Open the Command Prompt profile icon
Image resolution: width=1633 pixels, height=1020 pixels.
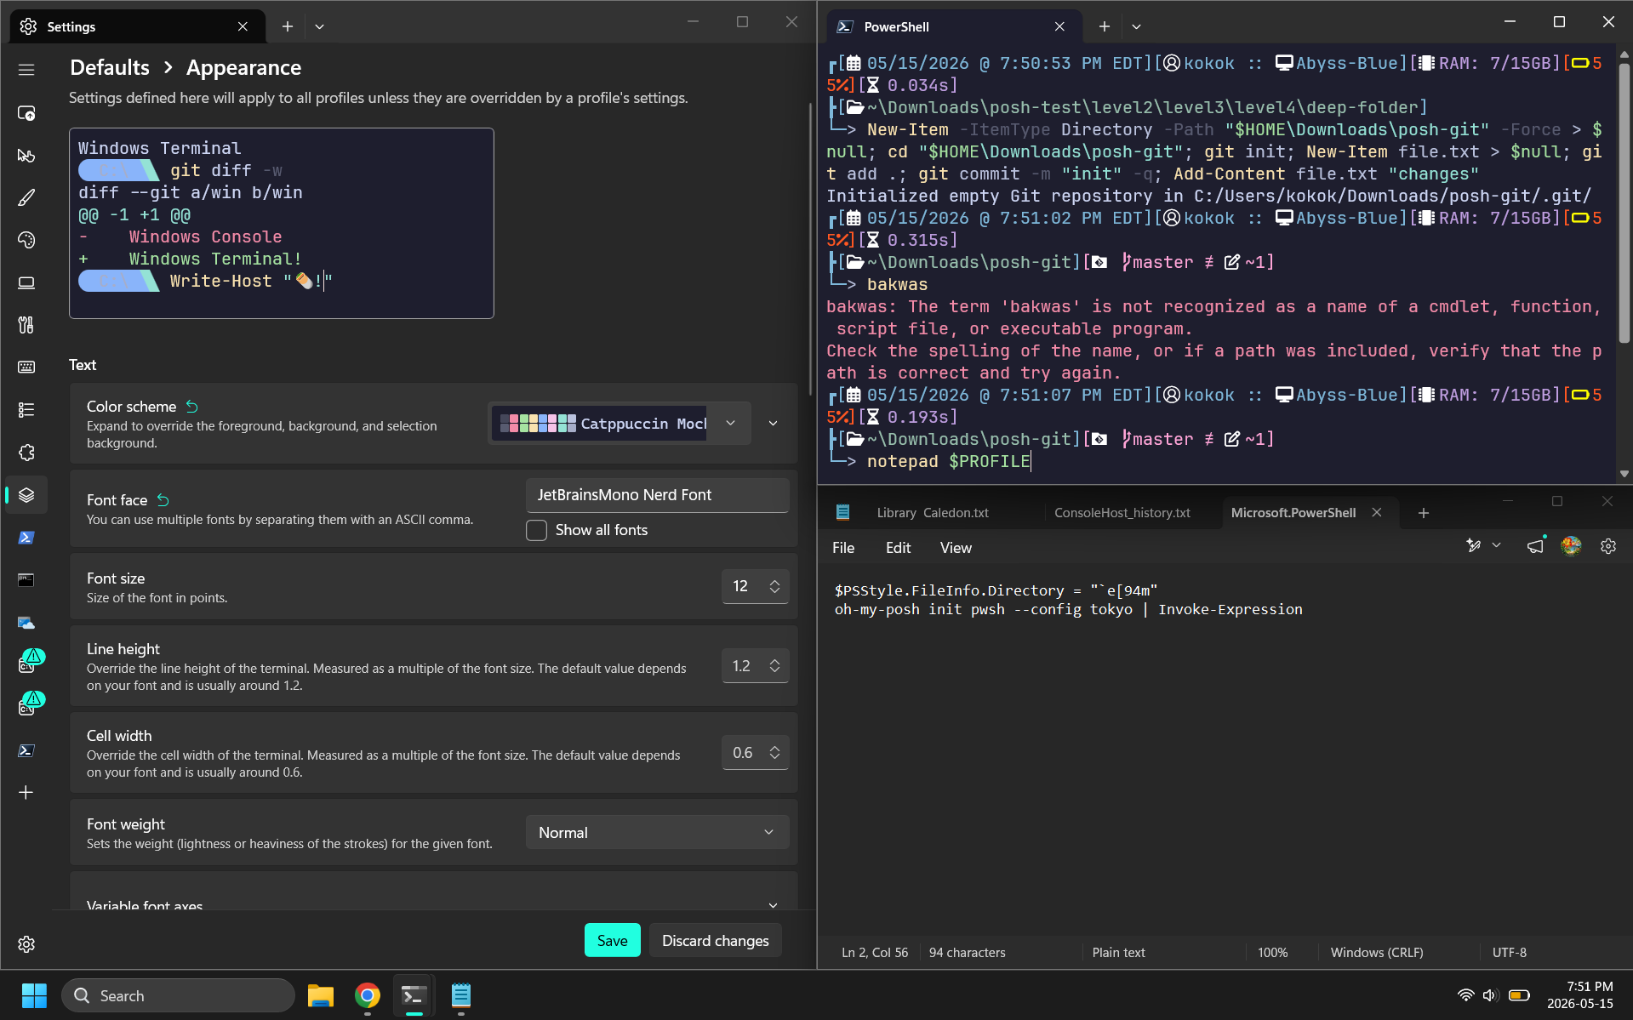26,580
